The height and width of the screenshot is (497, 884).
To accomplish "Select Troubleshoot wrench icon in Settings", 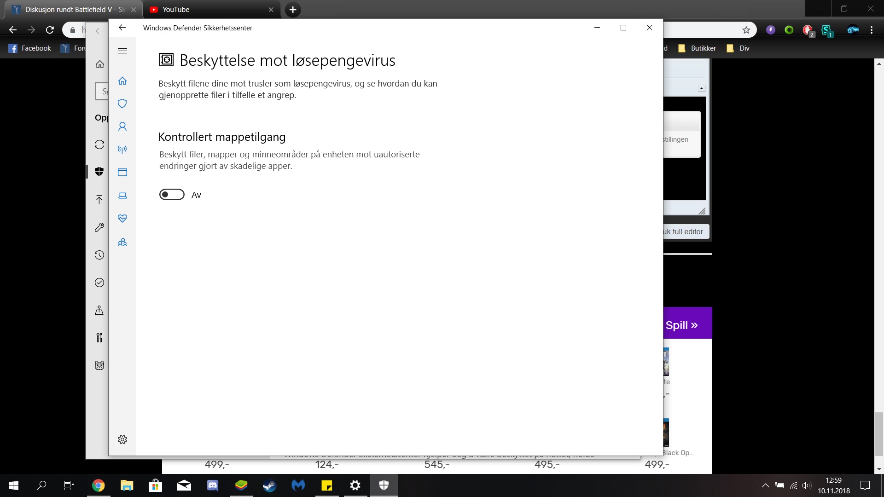I will click(99, 227).
